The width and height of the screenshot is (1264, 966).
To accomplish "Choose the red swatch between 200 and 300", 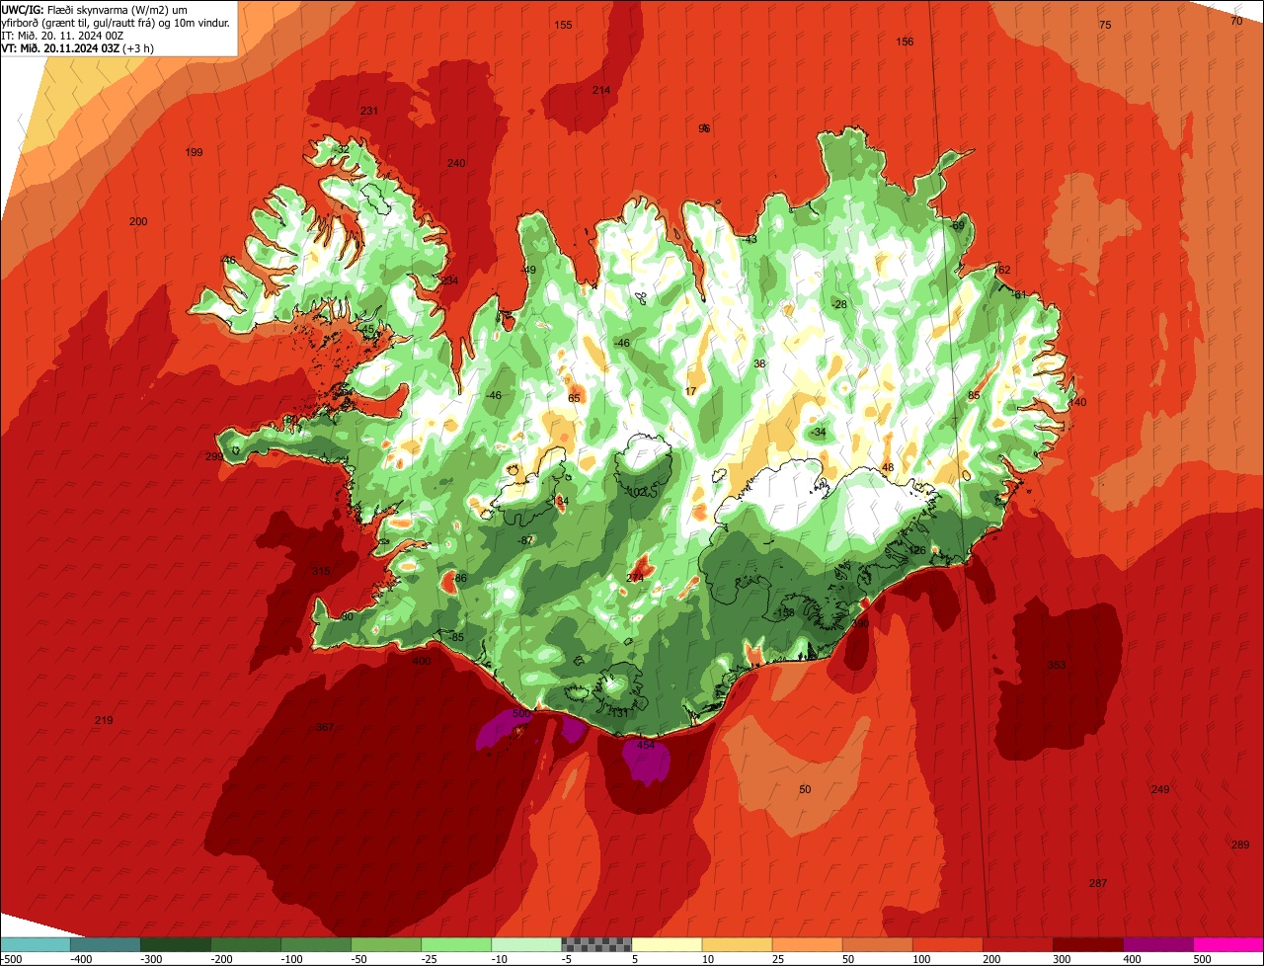I will coord(1017,944).
